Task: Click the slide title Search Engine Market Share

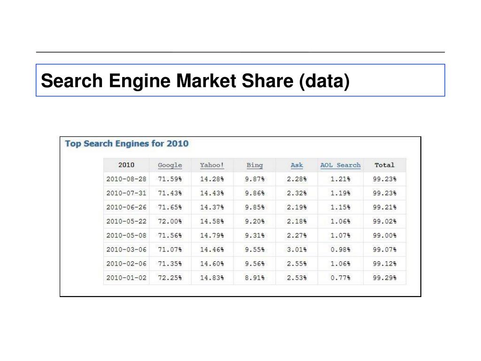Action: click(x=195, y=80)
